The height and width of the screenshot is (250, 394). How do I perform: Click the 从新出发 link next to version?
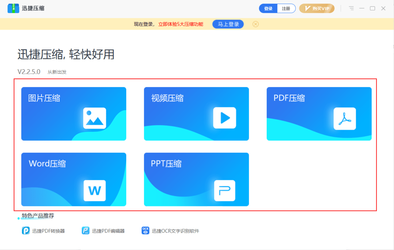click(x=57, y=72)
